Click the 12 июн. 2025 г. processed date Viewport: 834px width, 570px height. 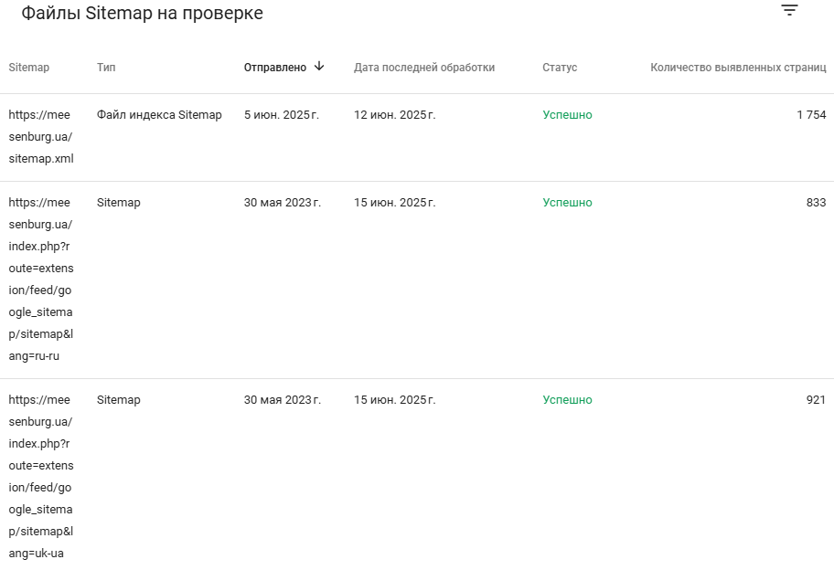click(x=395, y=115)
